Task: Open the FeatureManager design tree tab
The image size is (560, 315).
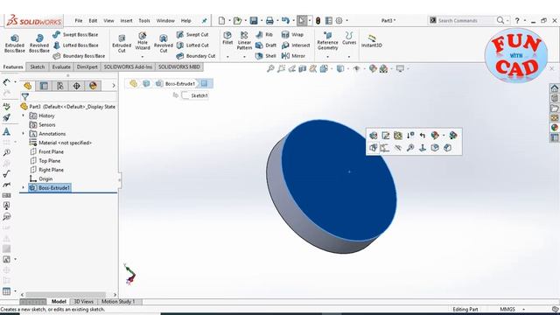Action: (27, 86)
